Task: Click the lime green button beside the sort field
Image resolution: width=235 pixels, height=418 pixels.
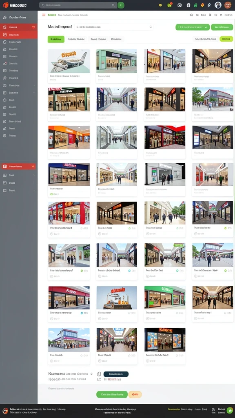Action: pyautogui.click(x=226, y=39)
